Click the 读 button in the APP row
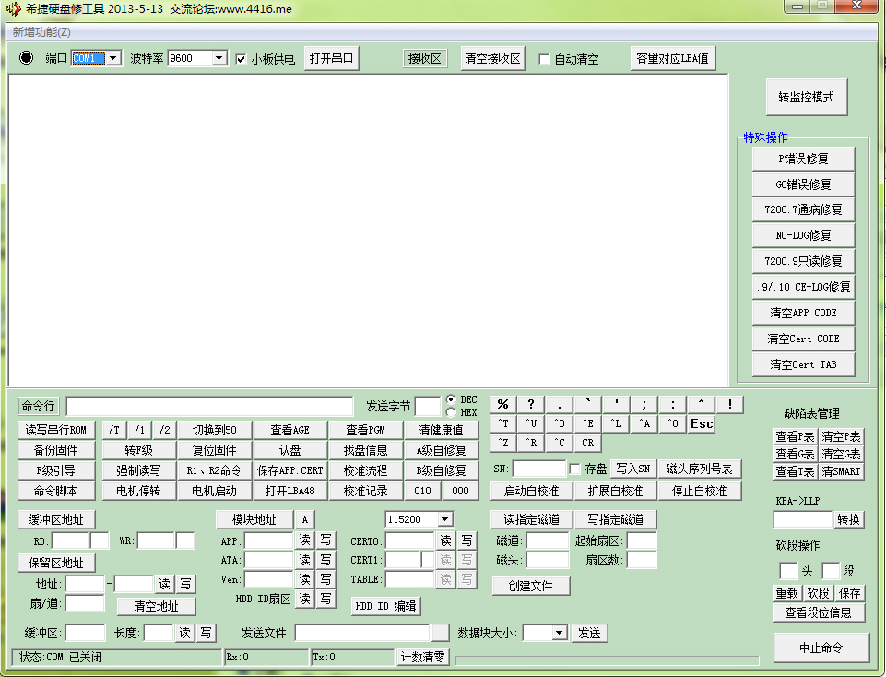886x677 pixels. coord(304,540)
